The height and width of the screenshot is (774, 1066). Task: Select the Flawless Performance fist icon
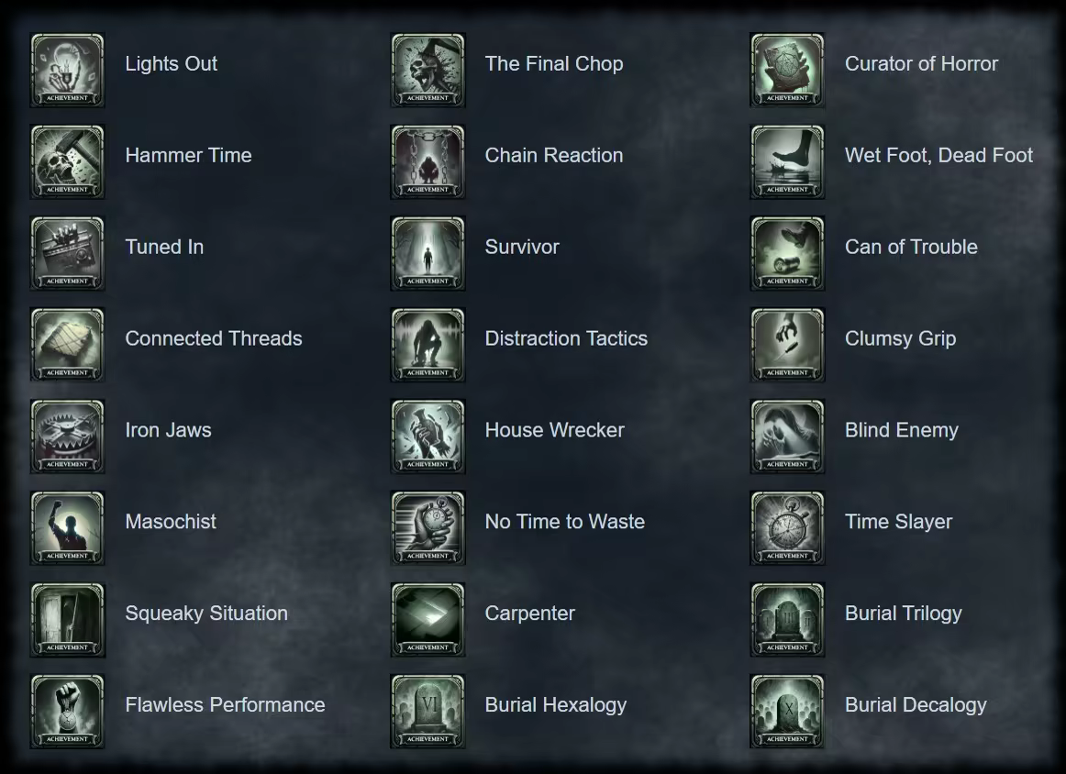[x=67, y=712]
